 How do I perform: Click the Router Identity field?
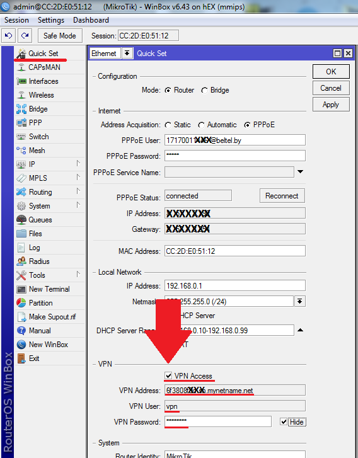coord(235,455)
